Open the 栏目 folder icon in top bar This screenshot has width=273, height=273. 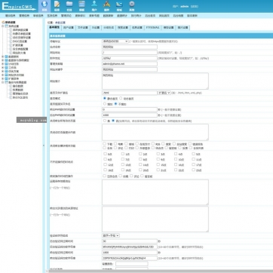coord(69,4)
